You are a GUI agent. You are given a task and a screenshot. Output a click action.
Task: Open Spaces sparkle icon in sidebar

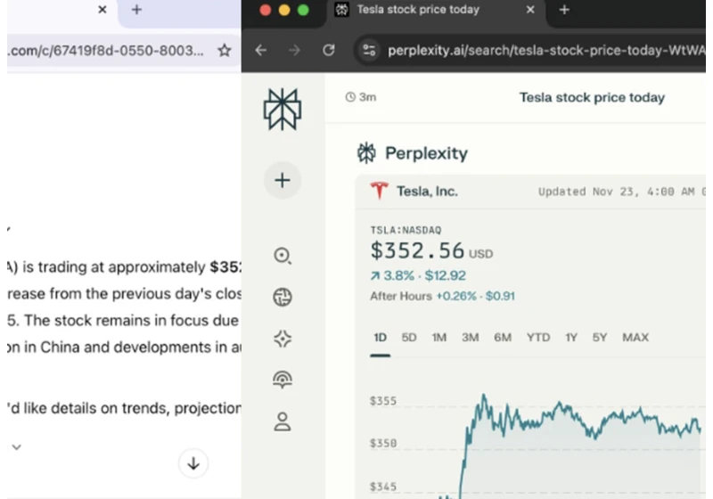pos(283,339)
